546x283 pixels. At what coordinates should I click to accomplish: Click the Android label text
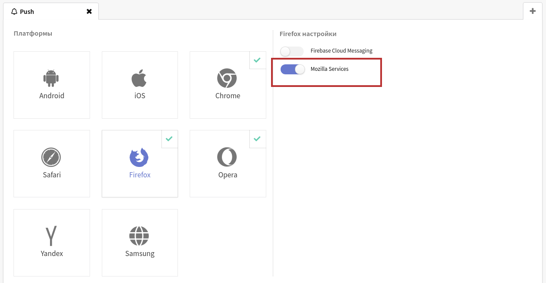tap(52, 96)
